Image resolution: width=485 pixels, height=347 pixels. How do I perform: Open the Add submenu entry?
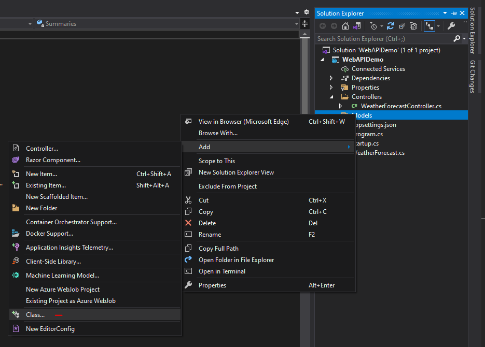click(x=268, y=147)
